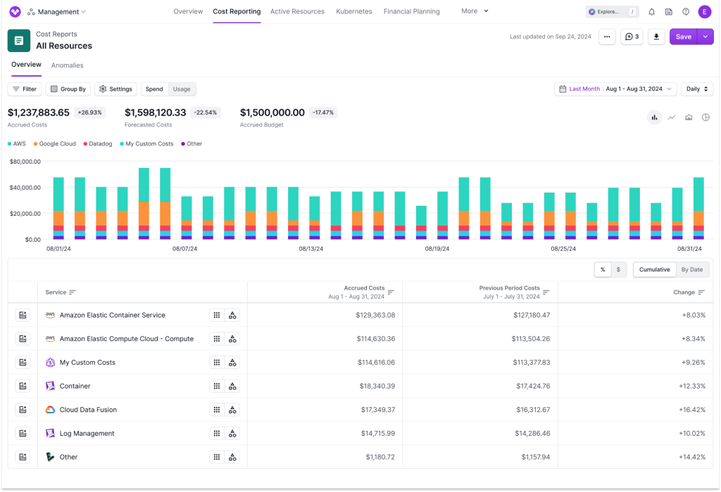Open the notifications bell icon
Screen dimensions: 721x492
click(651, 12)
